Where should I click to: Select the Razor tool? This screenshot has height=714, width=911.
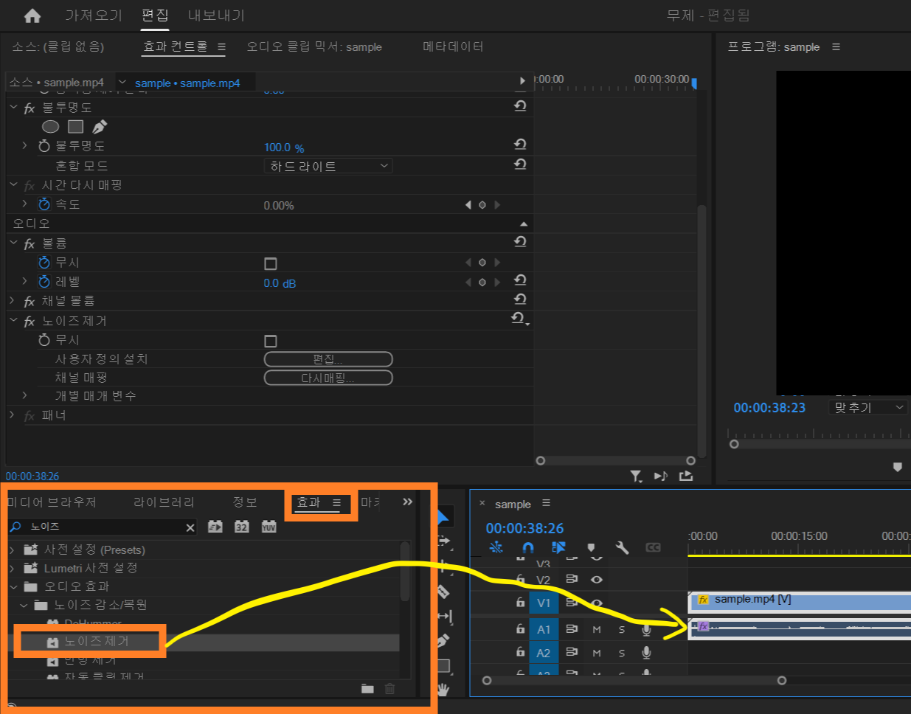[x=443, y=591]
